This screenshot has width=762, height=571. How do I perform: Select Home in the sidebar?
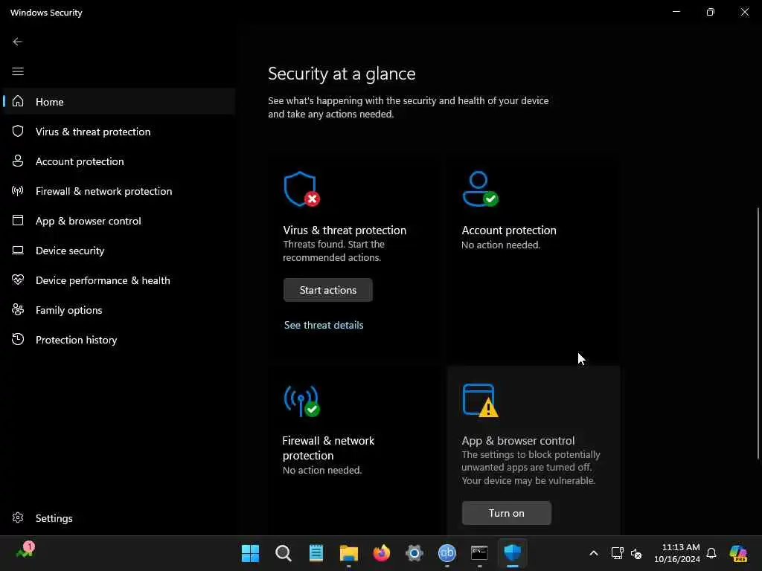tap(119, 101)
